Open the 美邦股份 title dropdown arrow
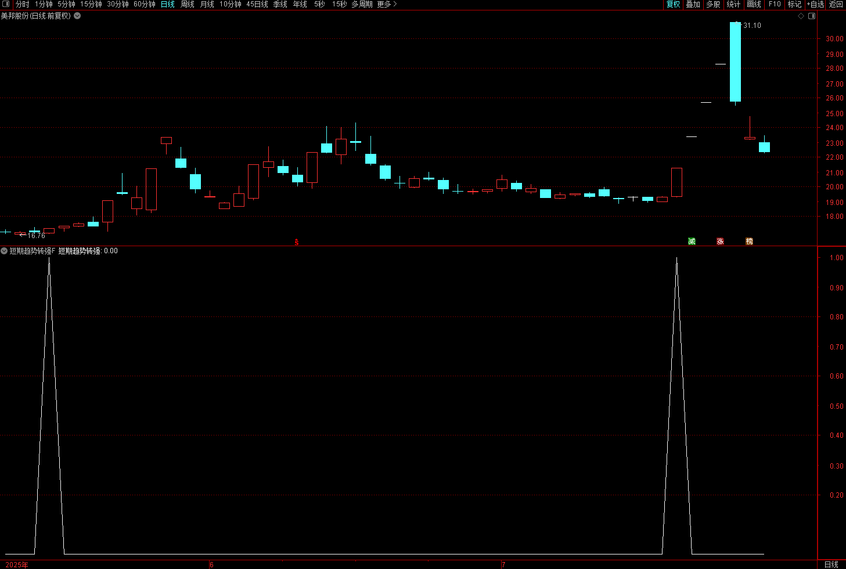The image size is (846, 569). (x=77, y=16)
